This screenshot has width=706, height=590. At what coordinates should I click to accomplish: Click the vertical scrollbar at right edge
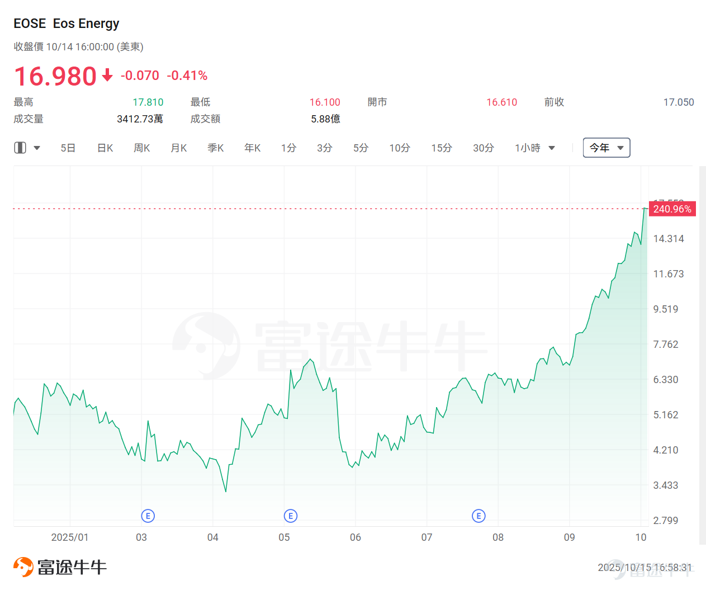[703, 355]
